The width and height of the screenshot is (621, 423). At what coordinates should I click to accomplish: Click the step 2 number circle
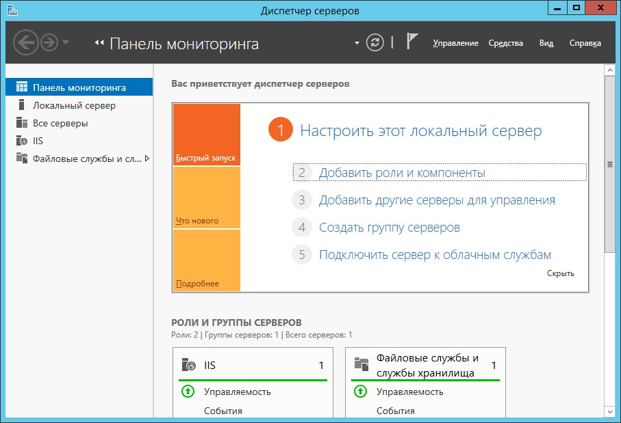pyautogui.click(x=302, y=173)
